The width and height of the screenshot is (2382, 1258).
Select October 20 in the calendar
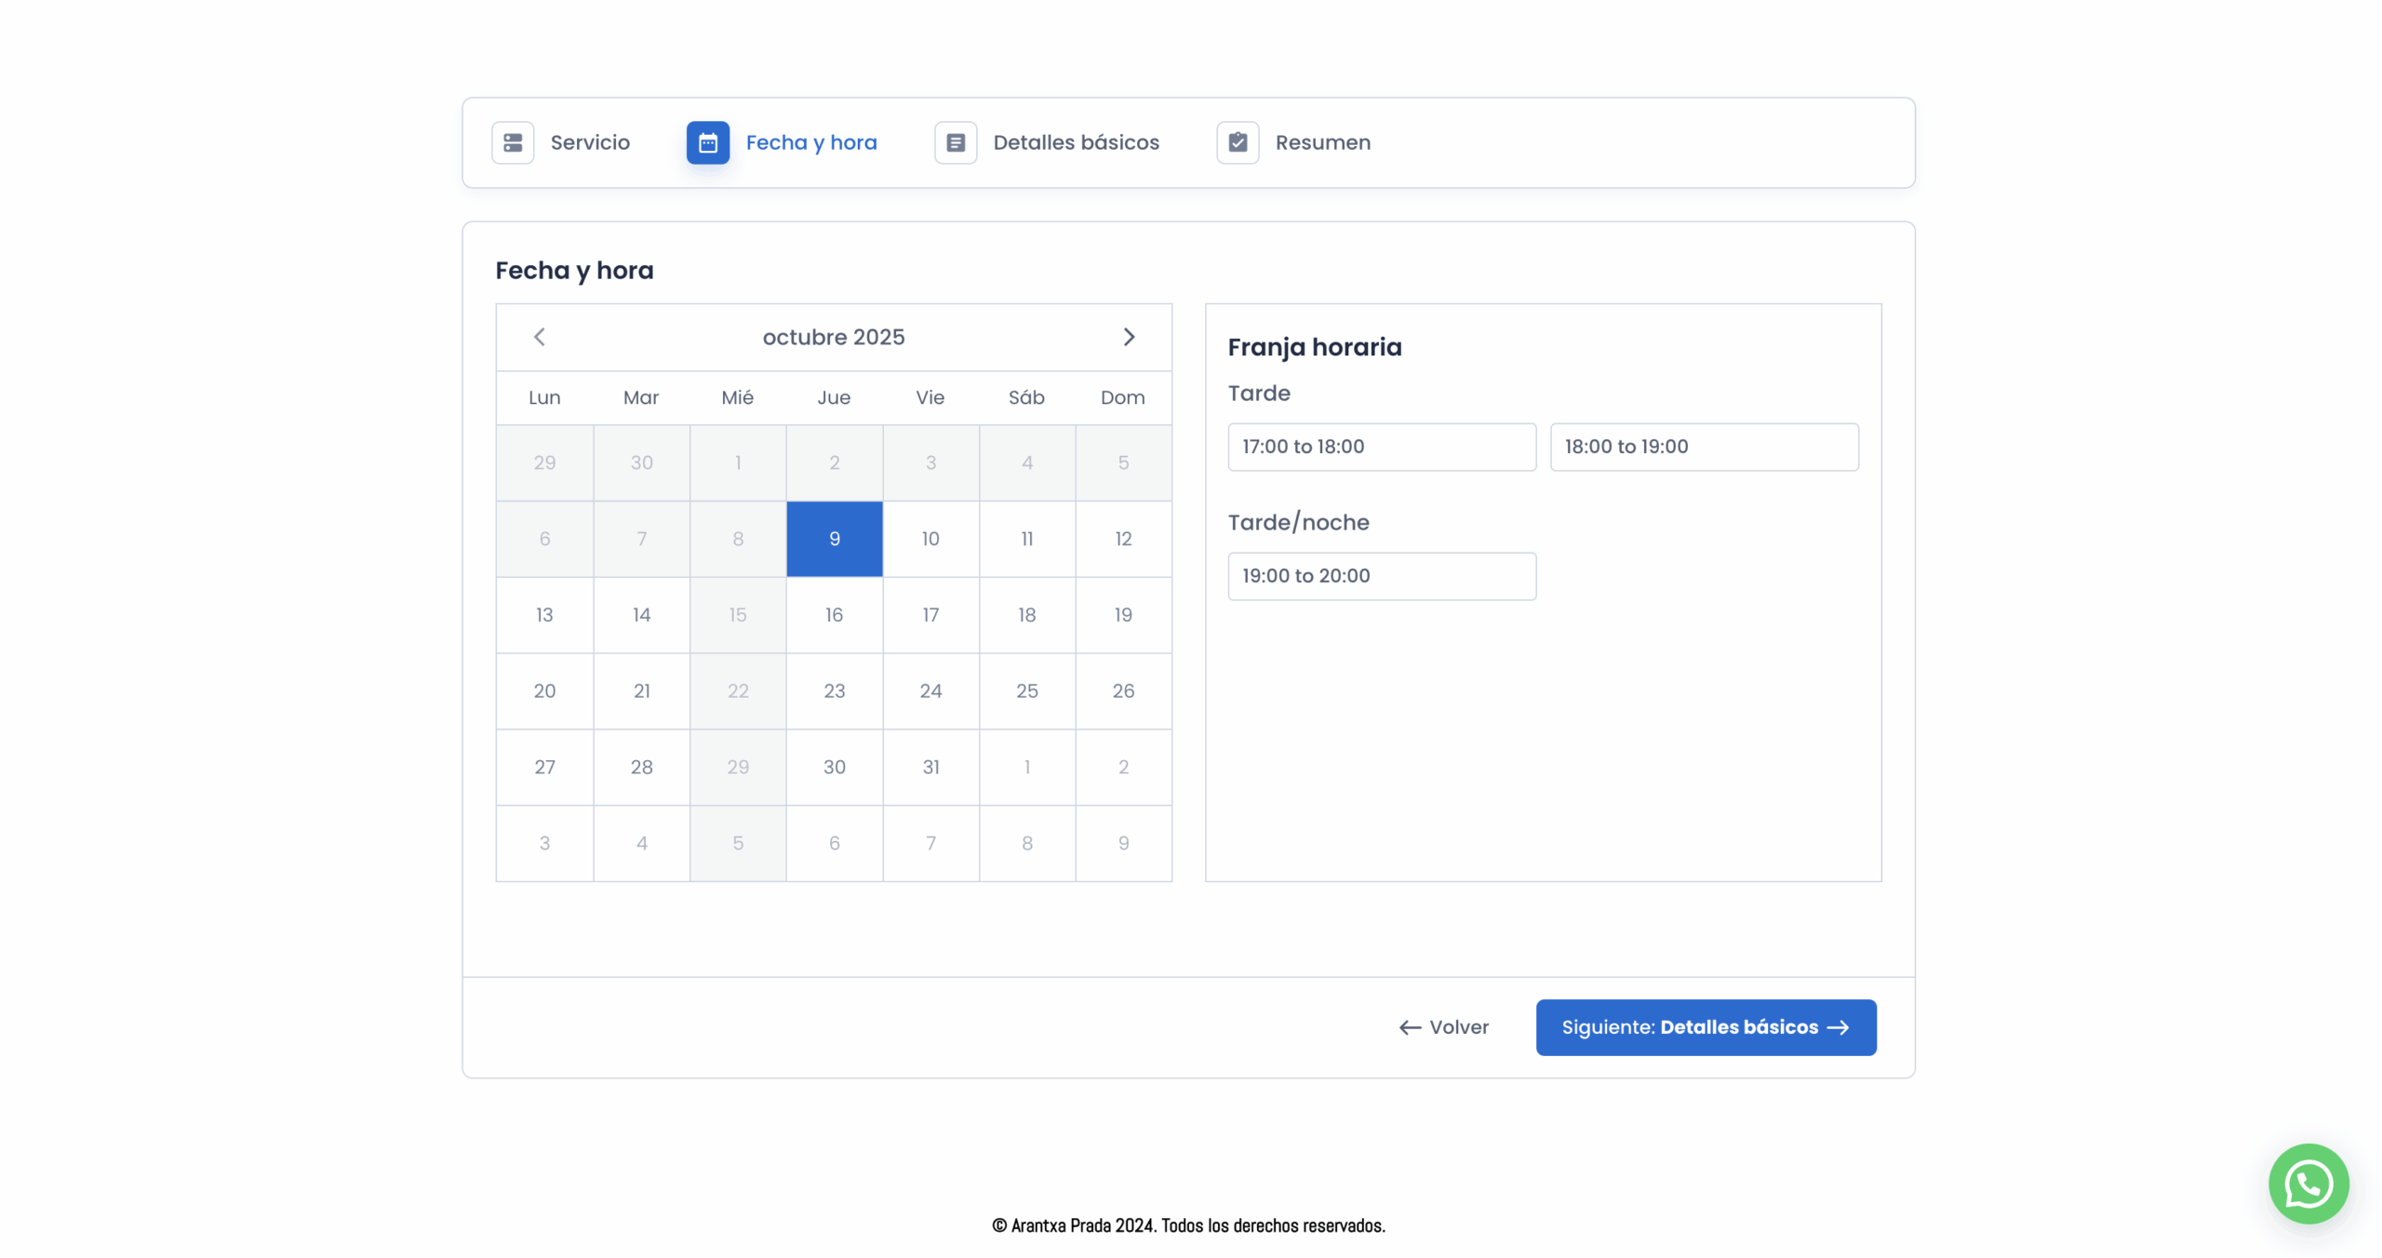[x=544, y=690]
